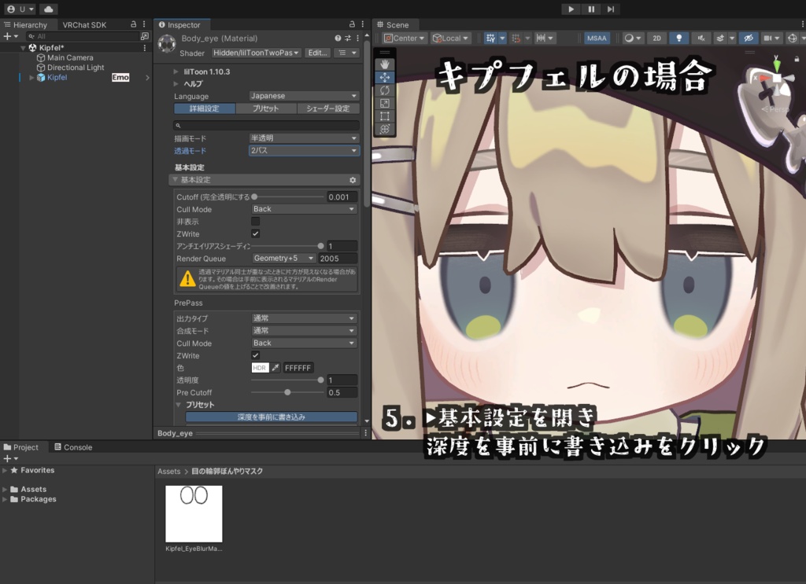Toggle 2D view mode
This screenshot has width=806, height=584.
pyautogui.click(x=656, y=38)
